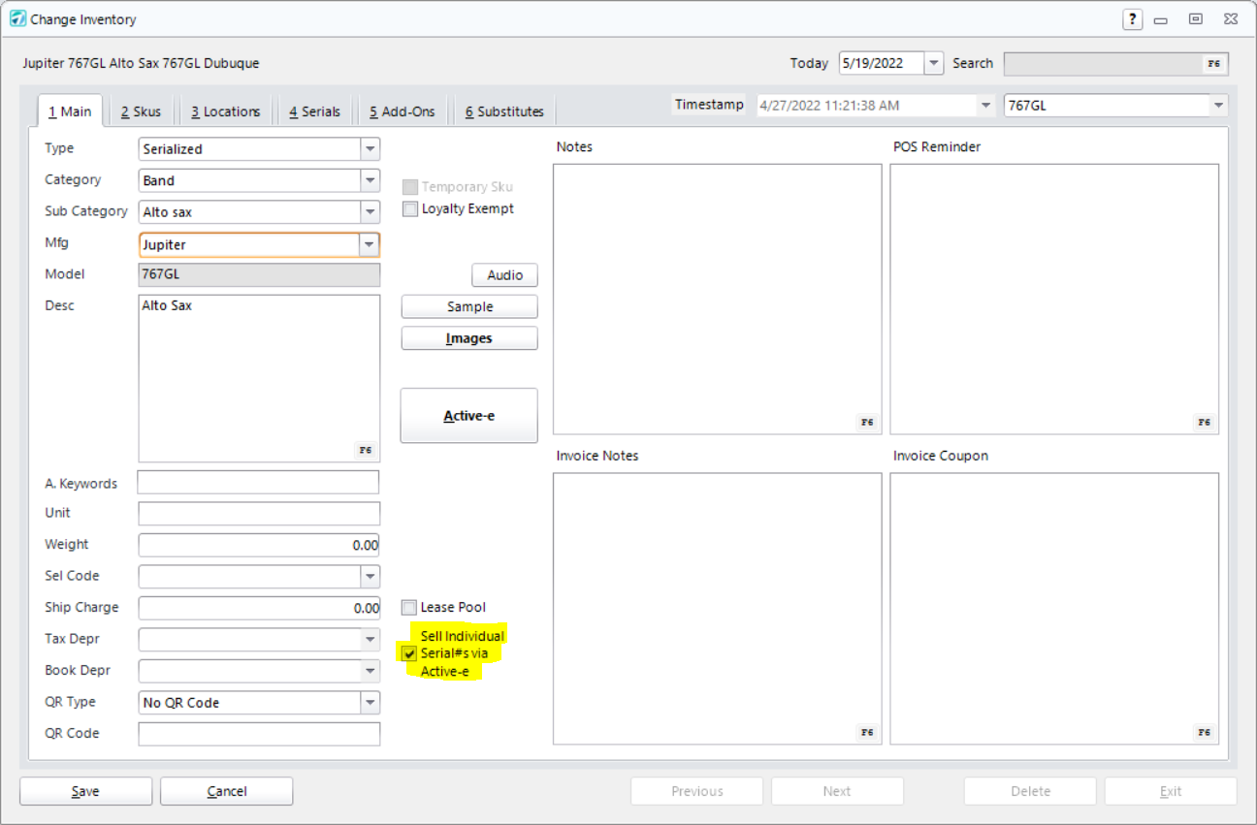Expand the Sub Category dropdown

pos(370,212)
